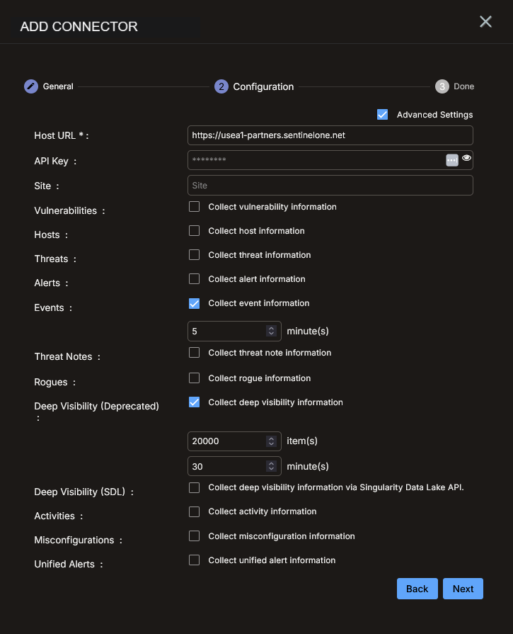Click the password manager icon in API Key
Screen dimensions: 513x634
coord(452,160)
